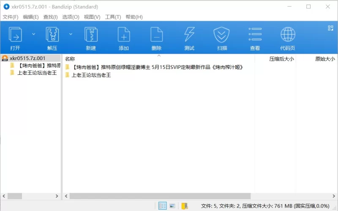The height and width of the screenshot is (211, 338).
Task: Switch to image preview view icon
Action: (x=172, y=206)
